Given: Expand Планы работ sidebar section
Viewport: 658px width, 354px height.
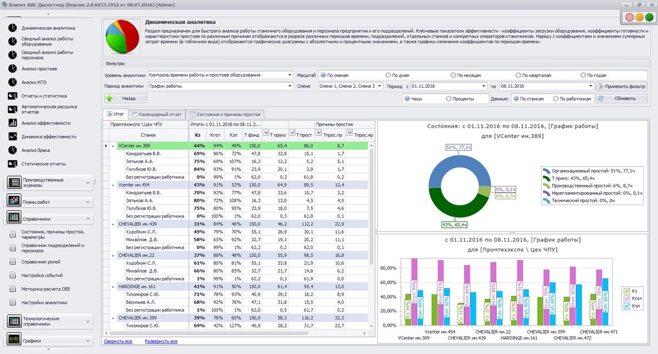Looking at the screenshot, I should pyautogui.click(x=48, y=201).
